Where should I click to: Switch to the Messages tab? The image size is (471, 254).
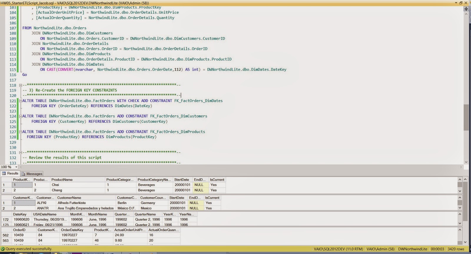32,174
